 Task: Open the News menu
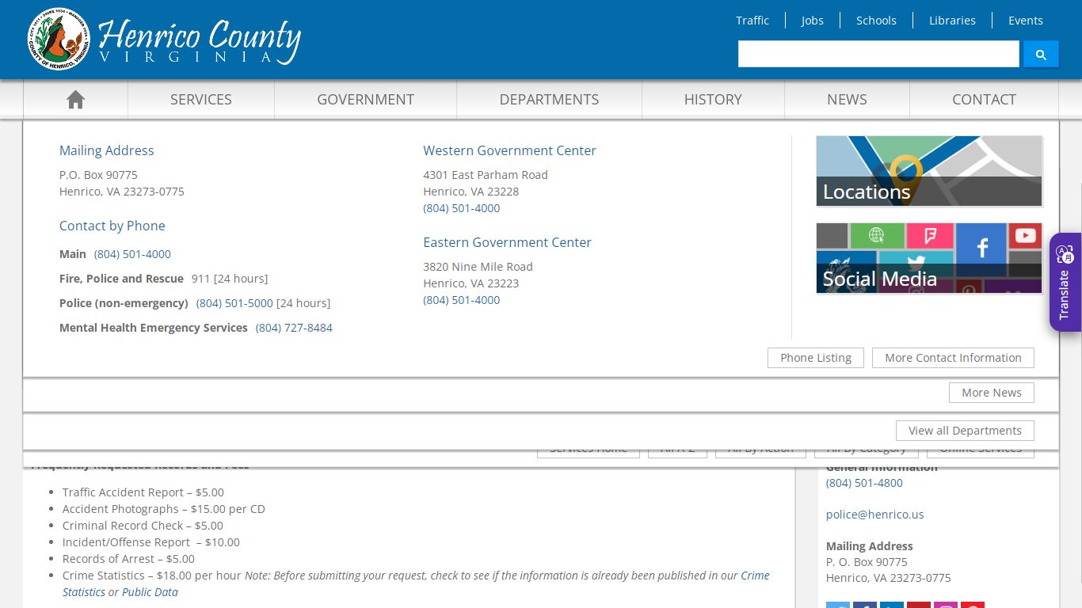[847, 99]
